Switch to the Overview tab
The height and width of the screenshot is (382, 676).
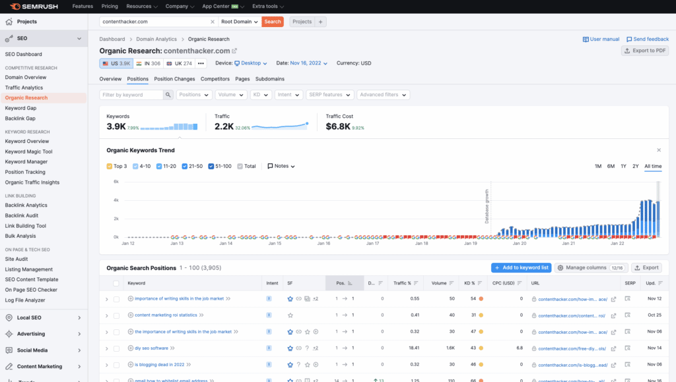110,79
